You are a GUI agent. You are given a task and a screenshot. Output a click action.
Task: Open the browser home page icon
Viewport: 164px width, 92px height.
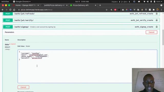point(14,10)
